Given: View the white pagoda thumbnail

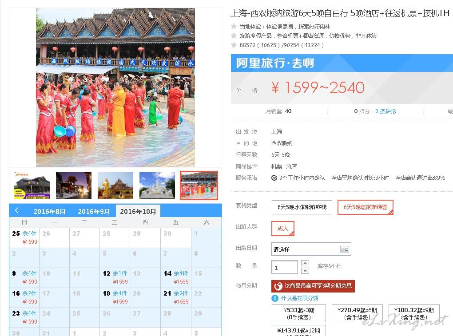Looking at the screenshot, I should [157, 186].
